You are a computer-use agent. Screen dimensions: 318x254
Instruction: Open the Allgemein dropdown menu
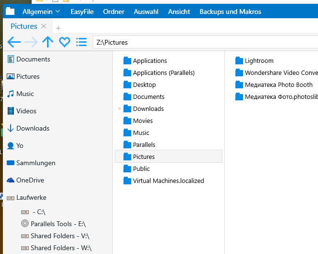click(x=41, y=12)
